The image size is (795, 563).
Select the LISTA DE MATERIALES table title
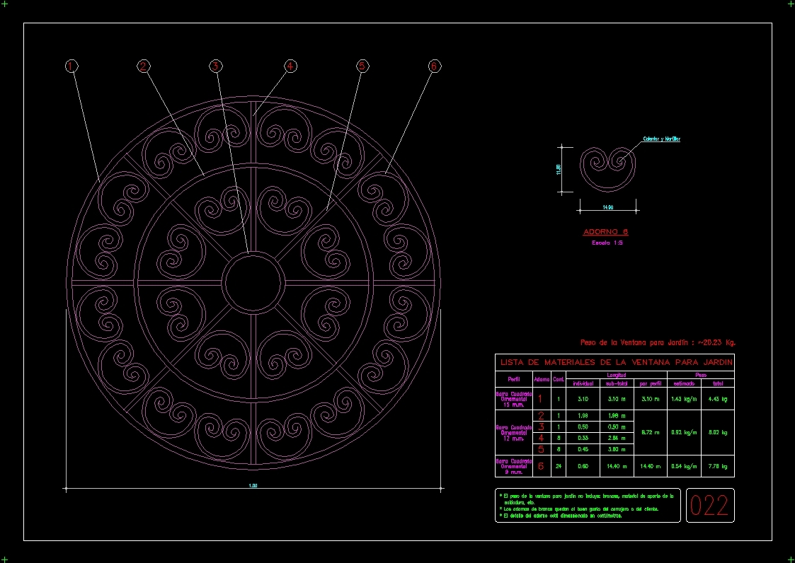(616, 361)
